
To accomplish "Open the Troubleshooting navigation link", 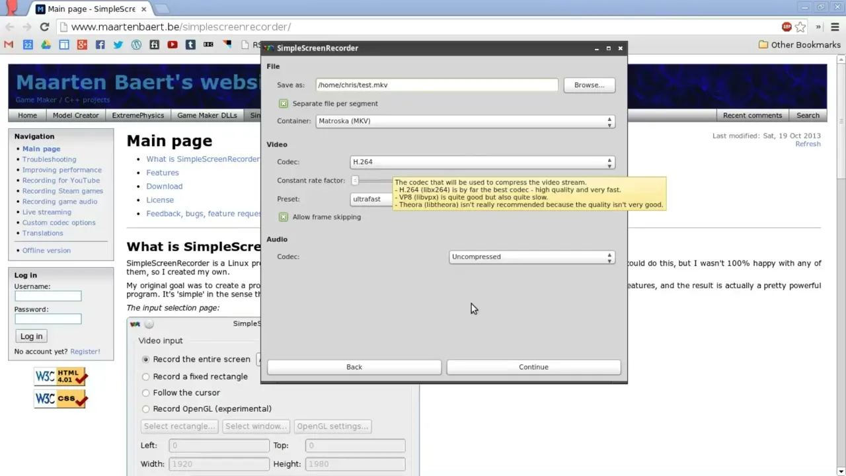I will coord(49,159).
